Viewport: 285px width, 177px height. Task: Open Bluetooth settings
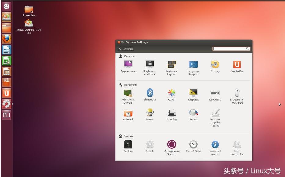click(150, 95)
